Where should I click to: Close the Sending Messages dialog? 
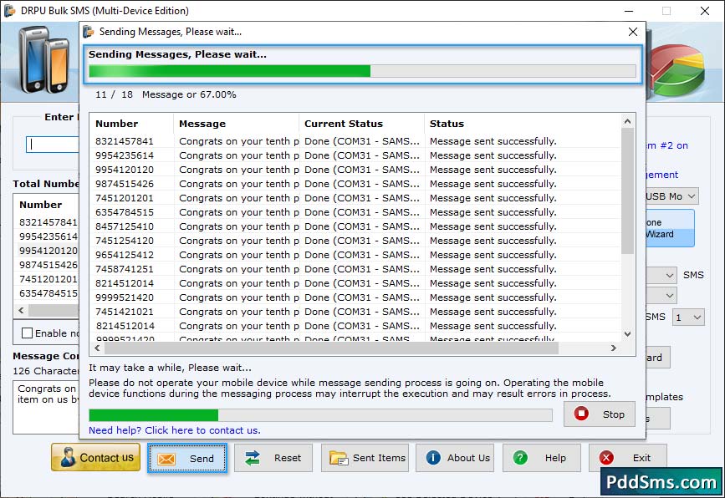[x=633, y=32]
